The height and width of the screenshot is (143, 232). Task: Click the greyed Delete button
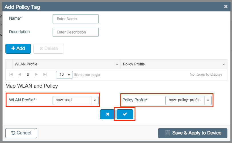pos(49,49)
